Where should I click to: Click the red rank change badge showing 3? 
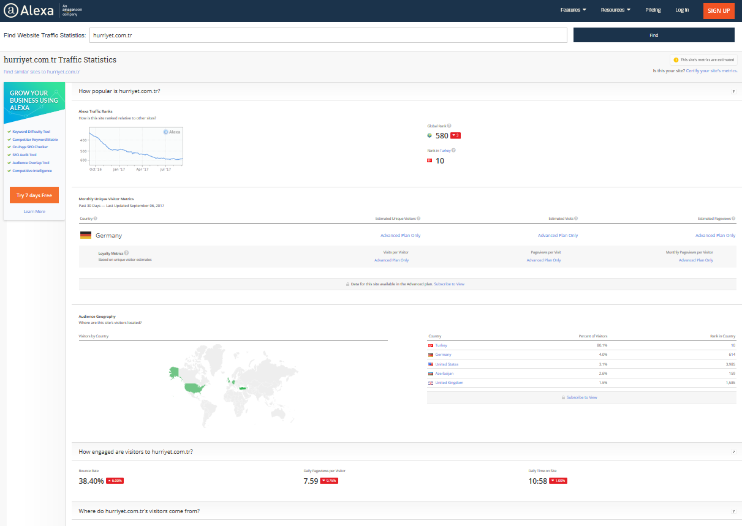(x=455, y=135)
